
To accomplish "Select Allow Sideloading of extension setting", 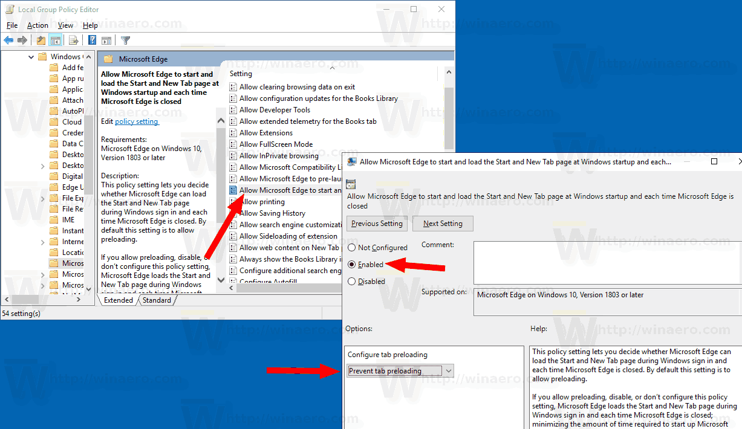I will [x=288, y=236].
